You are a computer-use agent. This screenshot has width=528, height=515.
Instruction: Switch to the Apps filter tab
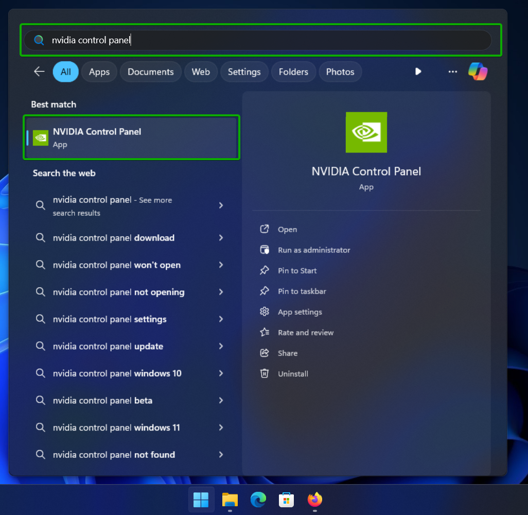click(x=99, y=72)
